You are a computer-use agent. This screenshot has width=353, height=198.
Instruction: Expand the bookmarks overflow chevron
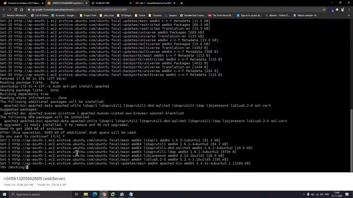(x=349, y=15)
